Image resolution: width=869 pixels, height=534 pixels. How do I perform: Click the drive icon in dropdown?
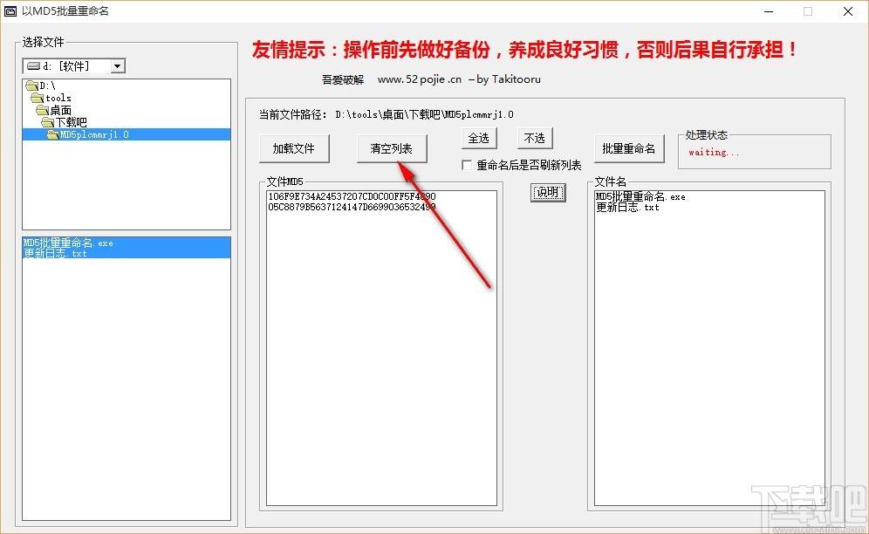(33, 66)
